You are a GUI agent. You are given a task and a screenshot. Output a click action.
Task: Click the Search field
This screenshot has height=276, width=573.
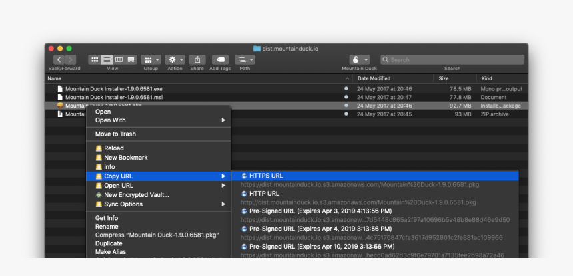click(452, 59)
